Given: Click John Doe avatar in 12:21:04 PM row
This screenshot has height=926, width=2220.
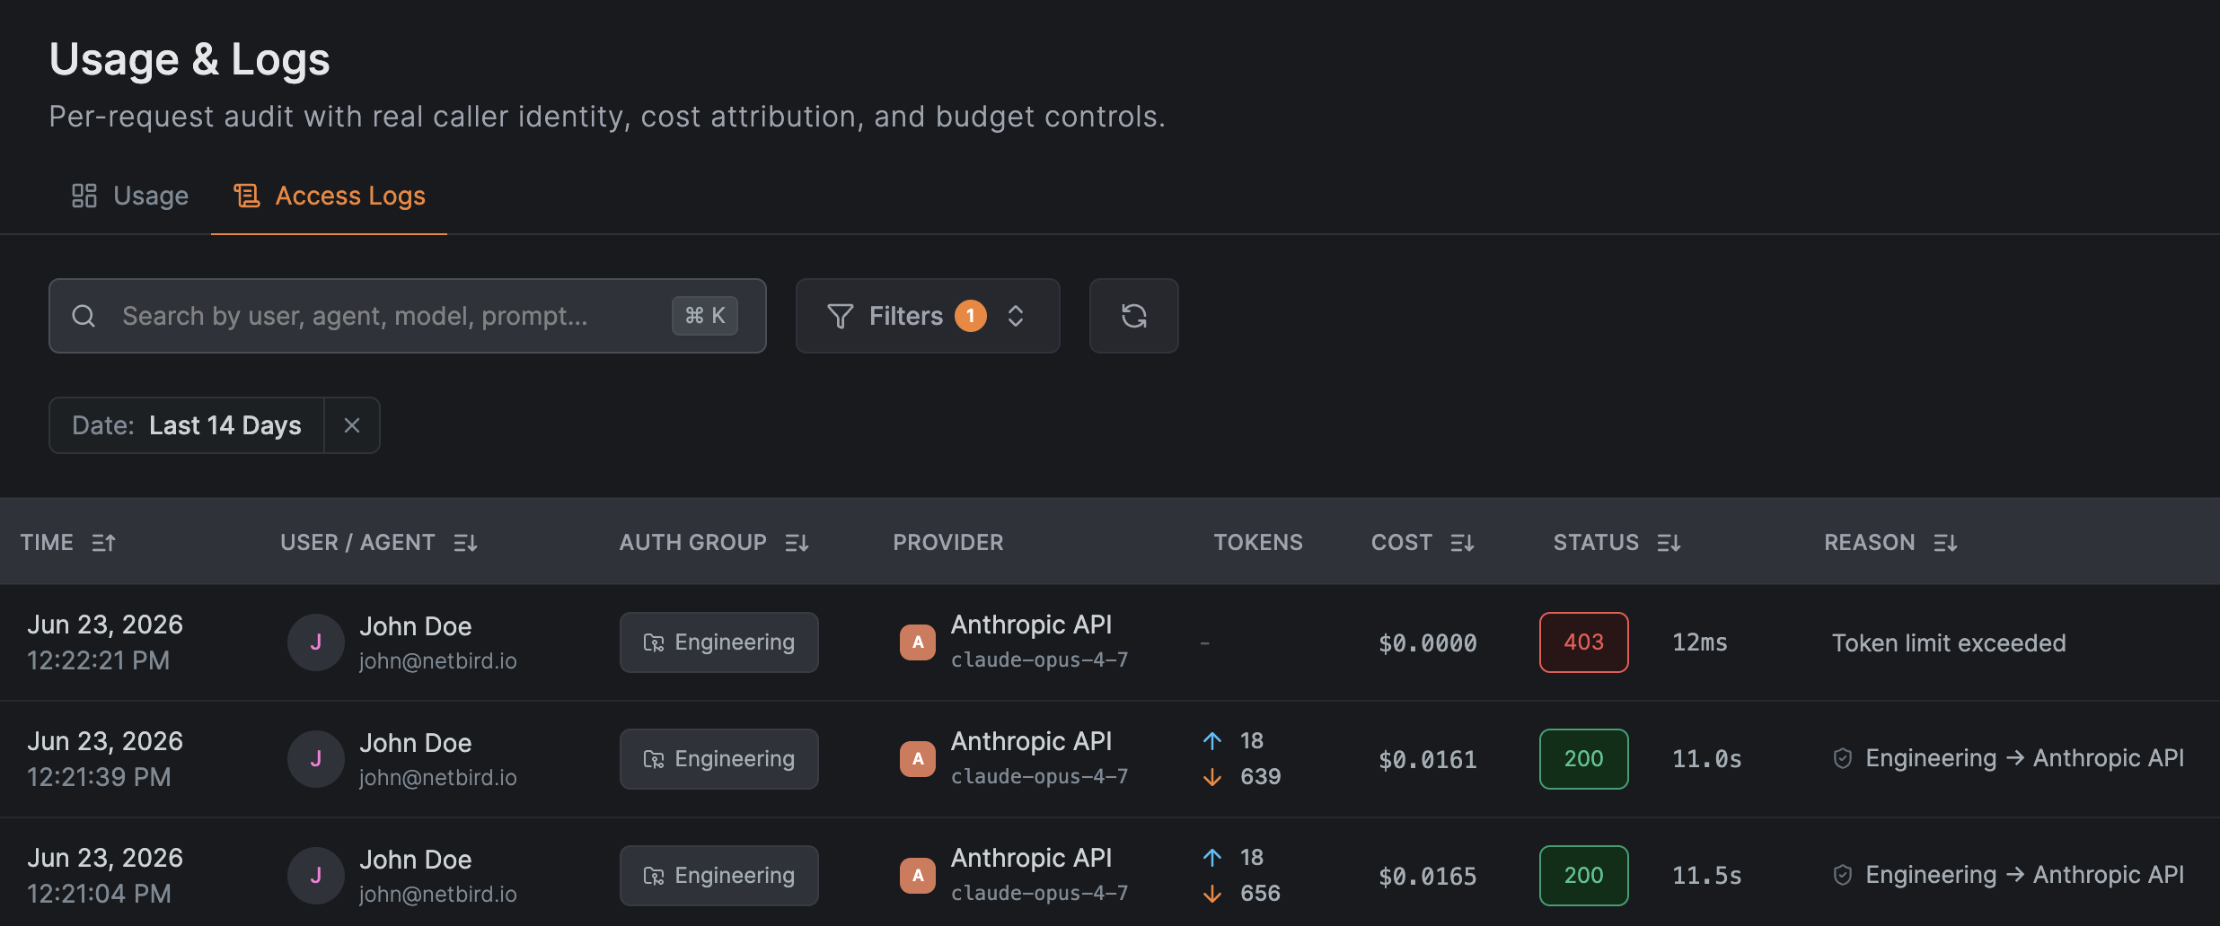Looking at the screenshot, I should click(x=316, y=876).
